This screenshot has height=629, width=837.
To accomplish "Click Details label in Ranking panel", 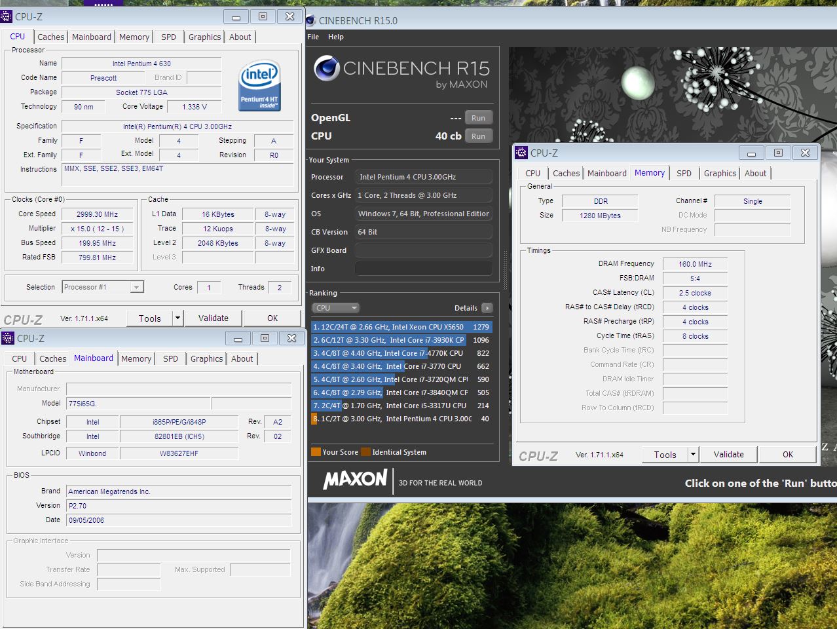I will click(x=466, y=308).
